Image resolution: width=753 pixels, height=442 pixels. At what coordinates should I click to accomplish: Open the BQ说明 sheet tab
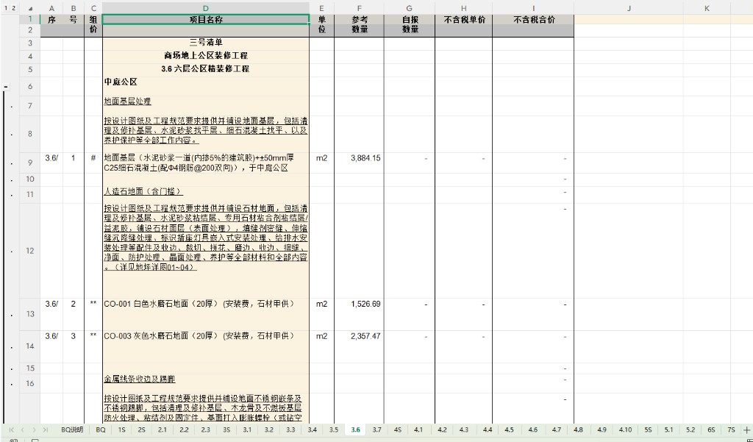(72, 429)
